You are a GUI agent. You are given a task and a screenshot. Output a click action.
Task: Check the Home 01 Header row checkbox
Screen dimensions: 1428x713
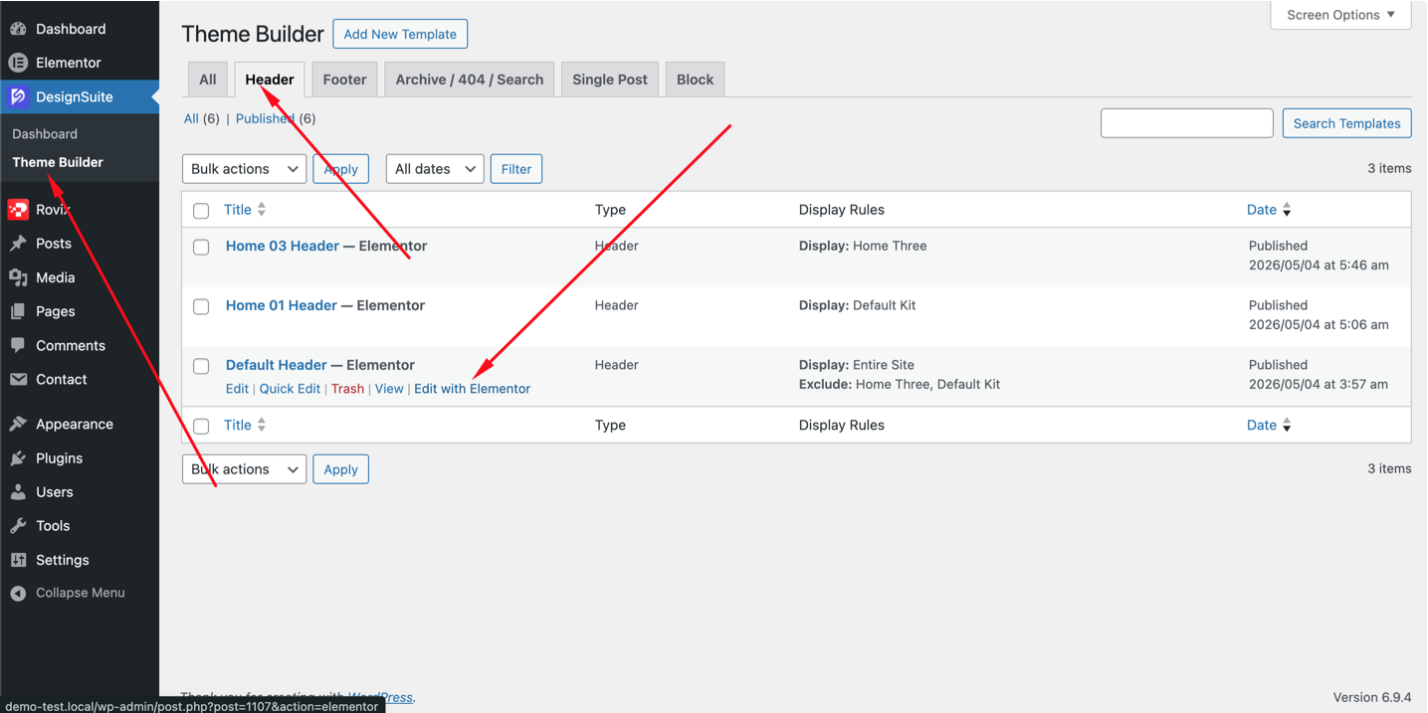201,306
